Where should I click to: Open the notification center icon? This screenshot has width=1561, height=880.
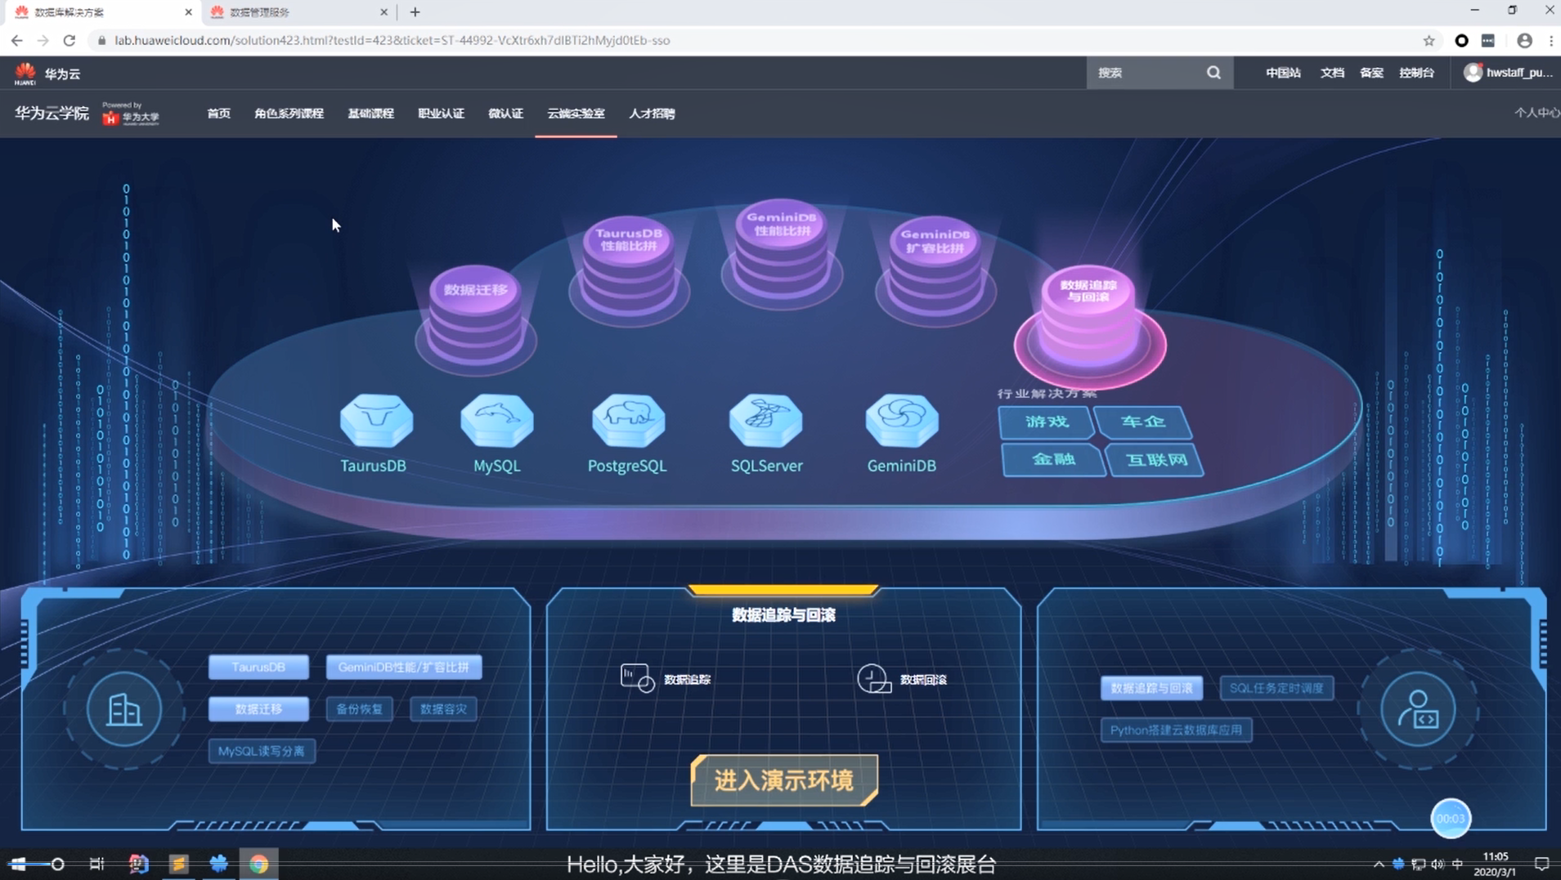pyautogui.click(x=1541, y=864)
